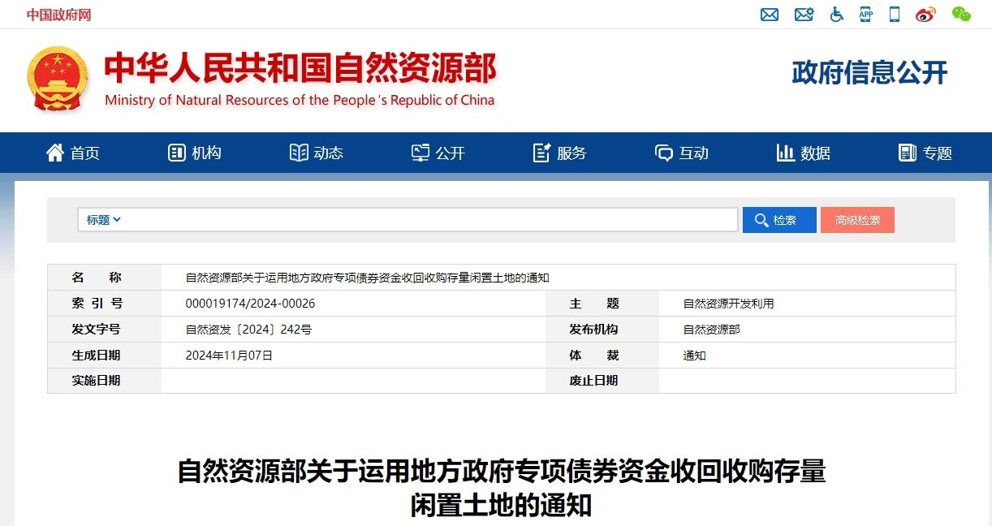Go to the 数据 navigation item
Viewport: 992px width, 526px height.
tap(804, 153)
